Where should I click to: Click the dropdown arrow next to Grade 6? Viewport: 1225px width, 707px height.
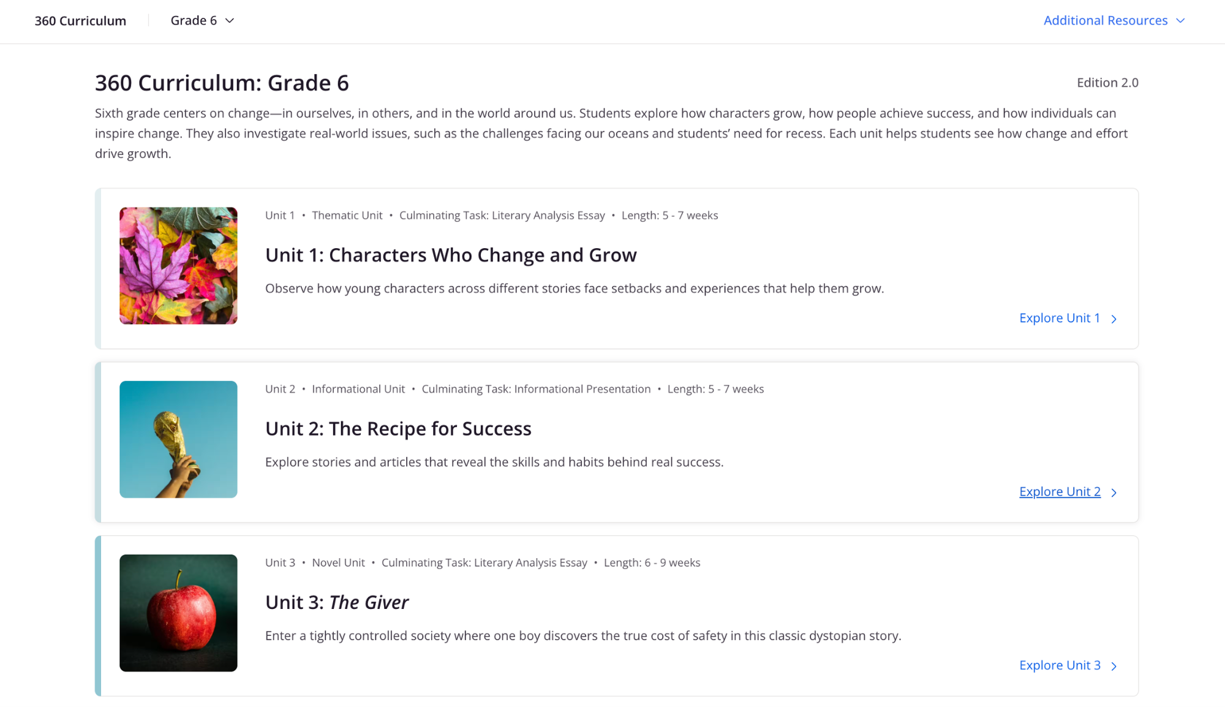(x=230, y=20)
